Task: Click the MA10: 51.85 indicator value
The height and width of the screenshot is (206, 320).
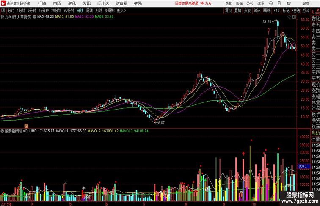Action: 64,17
